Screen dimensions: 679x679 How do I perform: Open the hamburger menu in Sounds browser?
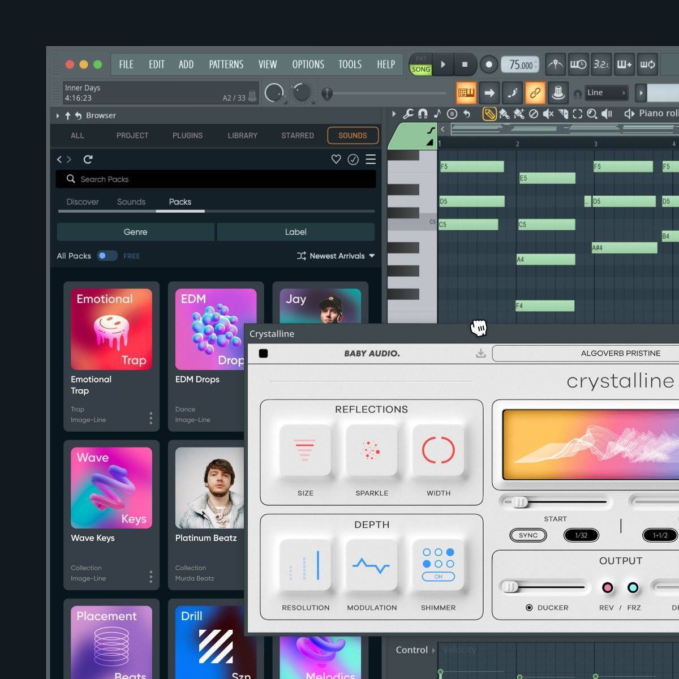(371, 160)
